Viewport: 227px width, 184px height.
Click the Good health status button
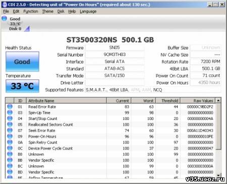pos(22,62)
